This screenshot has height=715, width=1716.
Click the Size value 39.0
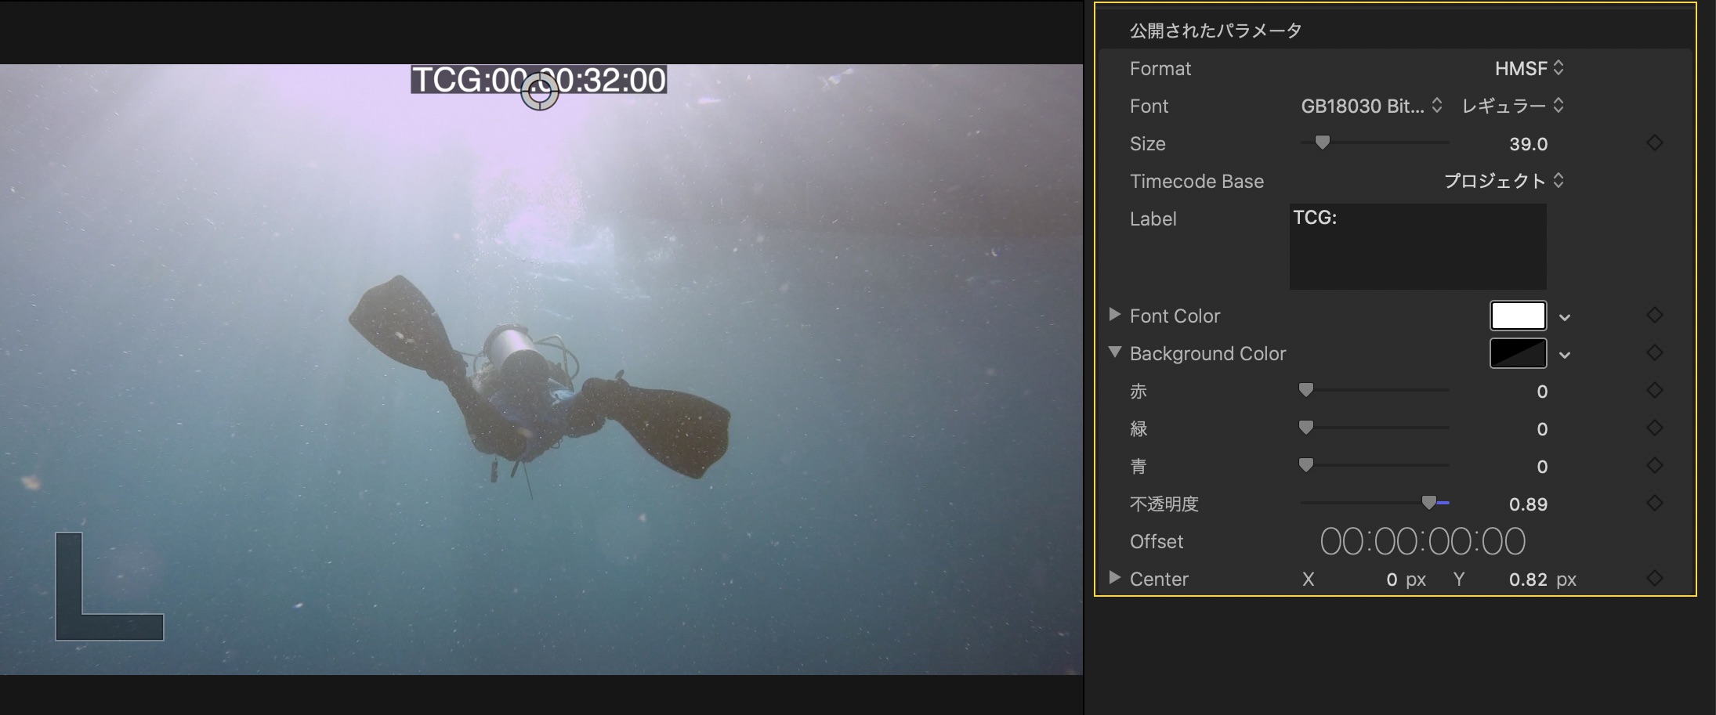pyautogui.click(x=1528, y=144)
